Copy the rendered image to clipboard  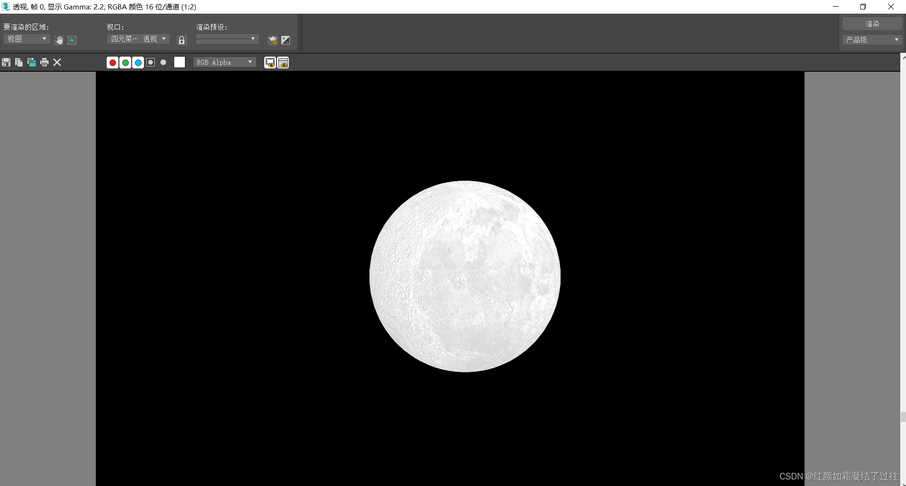(19, 62)
